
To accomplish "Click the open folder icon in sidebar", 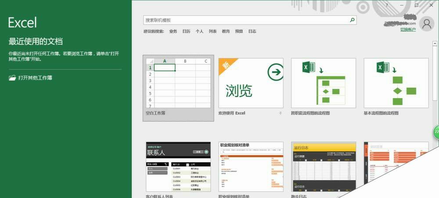I will [x=12, y=78].
